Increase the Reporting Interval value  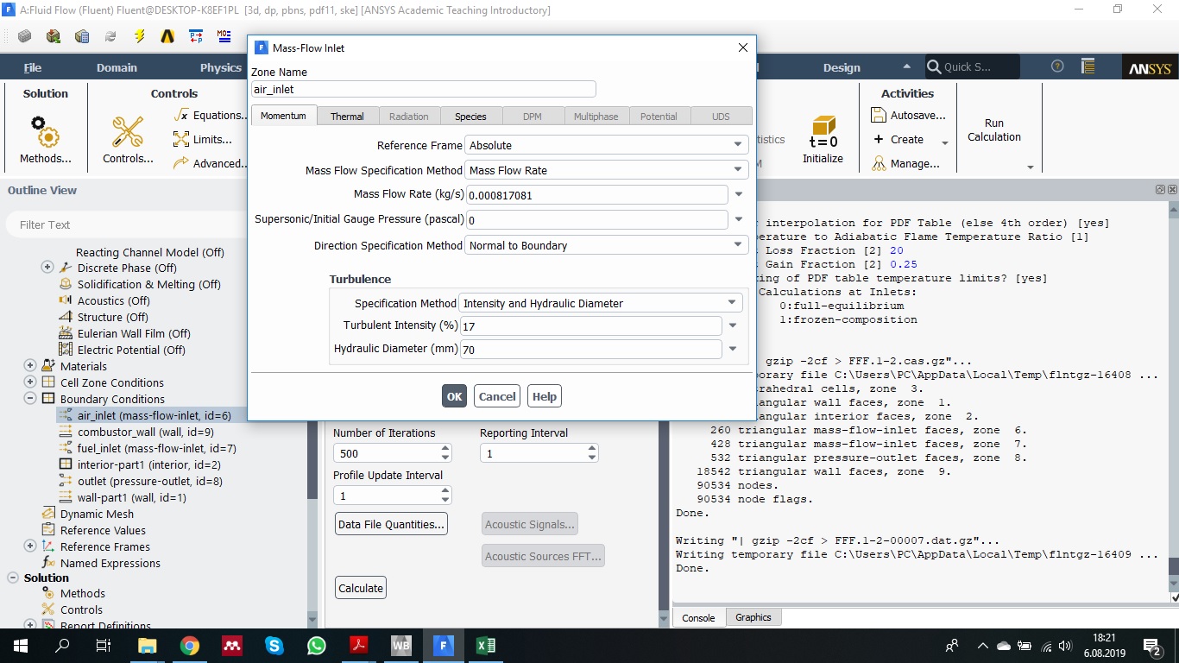[x=592, y=448]
